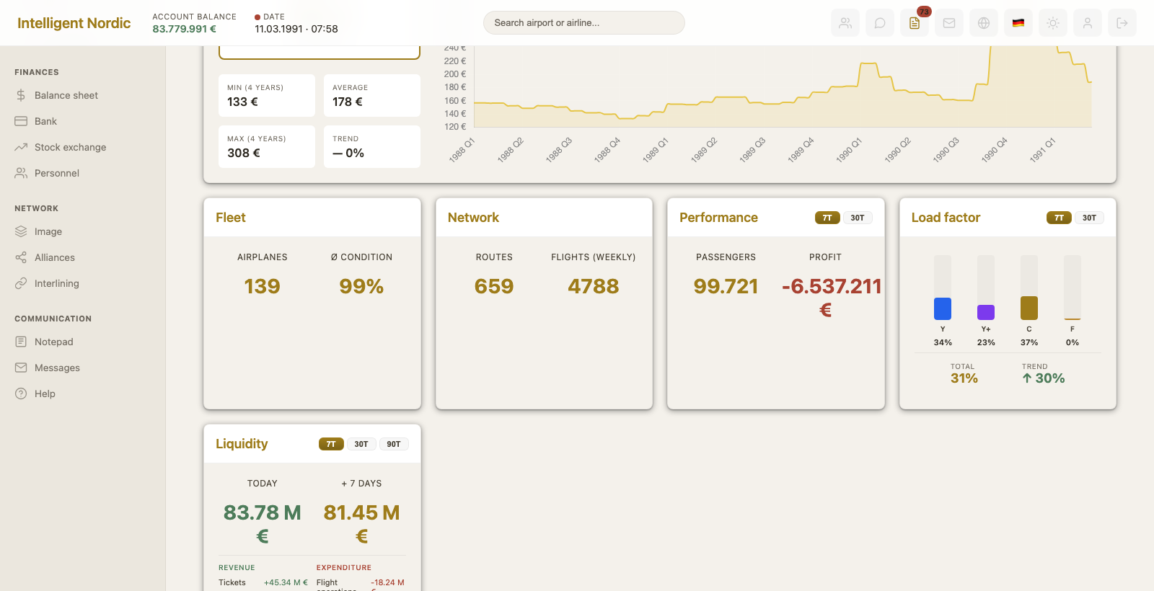Click weekly flights value 4788

(x=594, y=286)
